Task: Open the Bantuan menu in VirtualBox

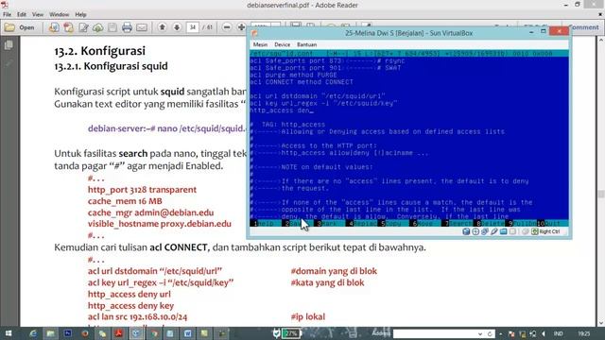Action: (306, 44)
